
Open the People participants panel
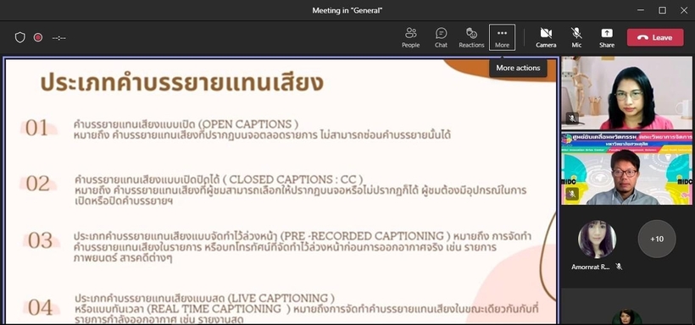click(410, 37)
